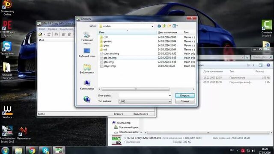Click the horizontal scrollbar in file list
274x154 pixels.
coord(135,89)
